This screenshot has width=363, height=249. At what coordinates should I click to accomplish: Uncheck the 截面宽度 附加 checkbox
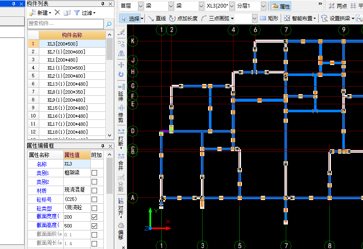click(94, 217)
